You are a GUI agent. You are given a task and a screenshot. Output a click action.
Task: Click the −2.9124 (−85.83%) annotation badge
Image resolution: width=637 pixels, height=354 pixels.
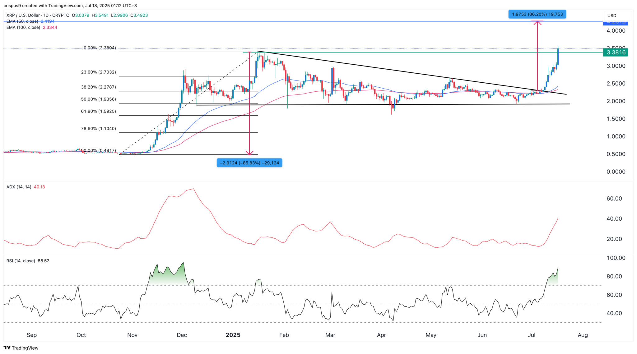click(x=249, y=163)
